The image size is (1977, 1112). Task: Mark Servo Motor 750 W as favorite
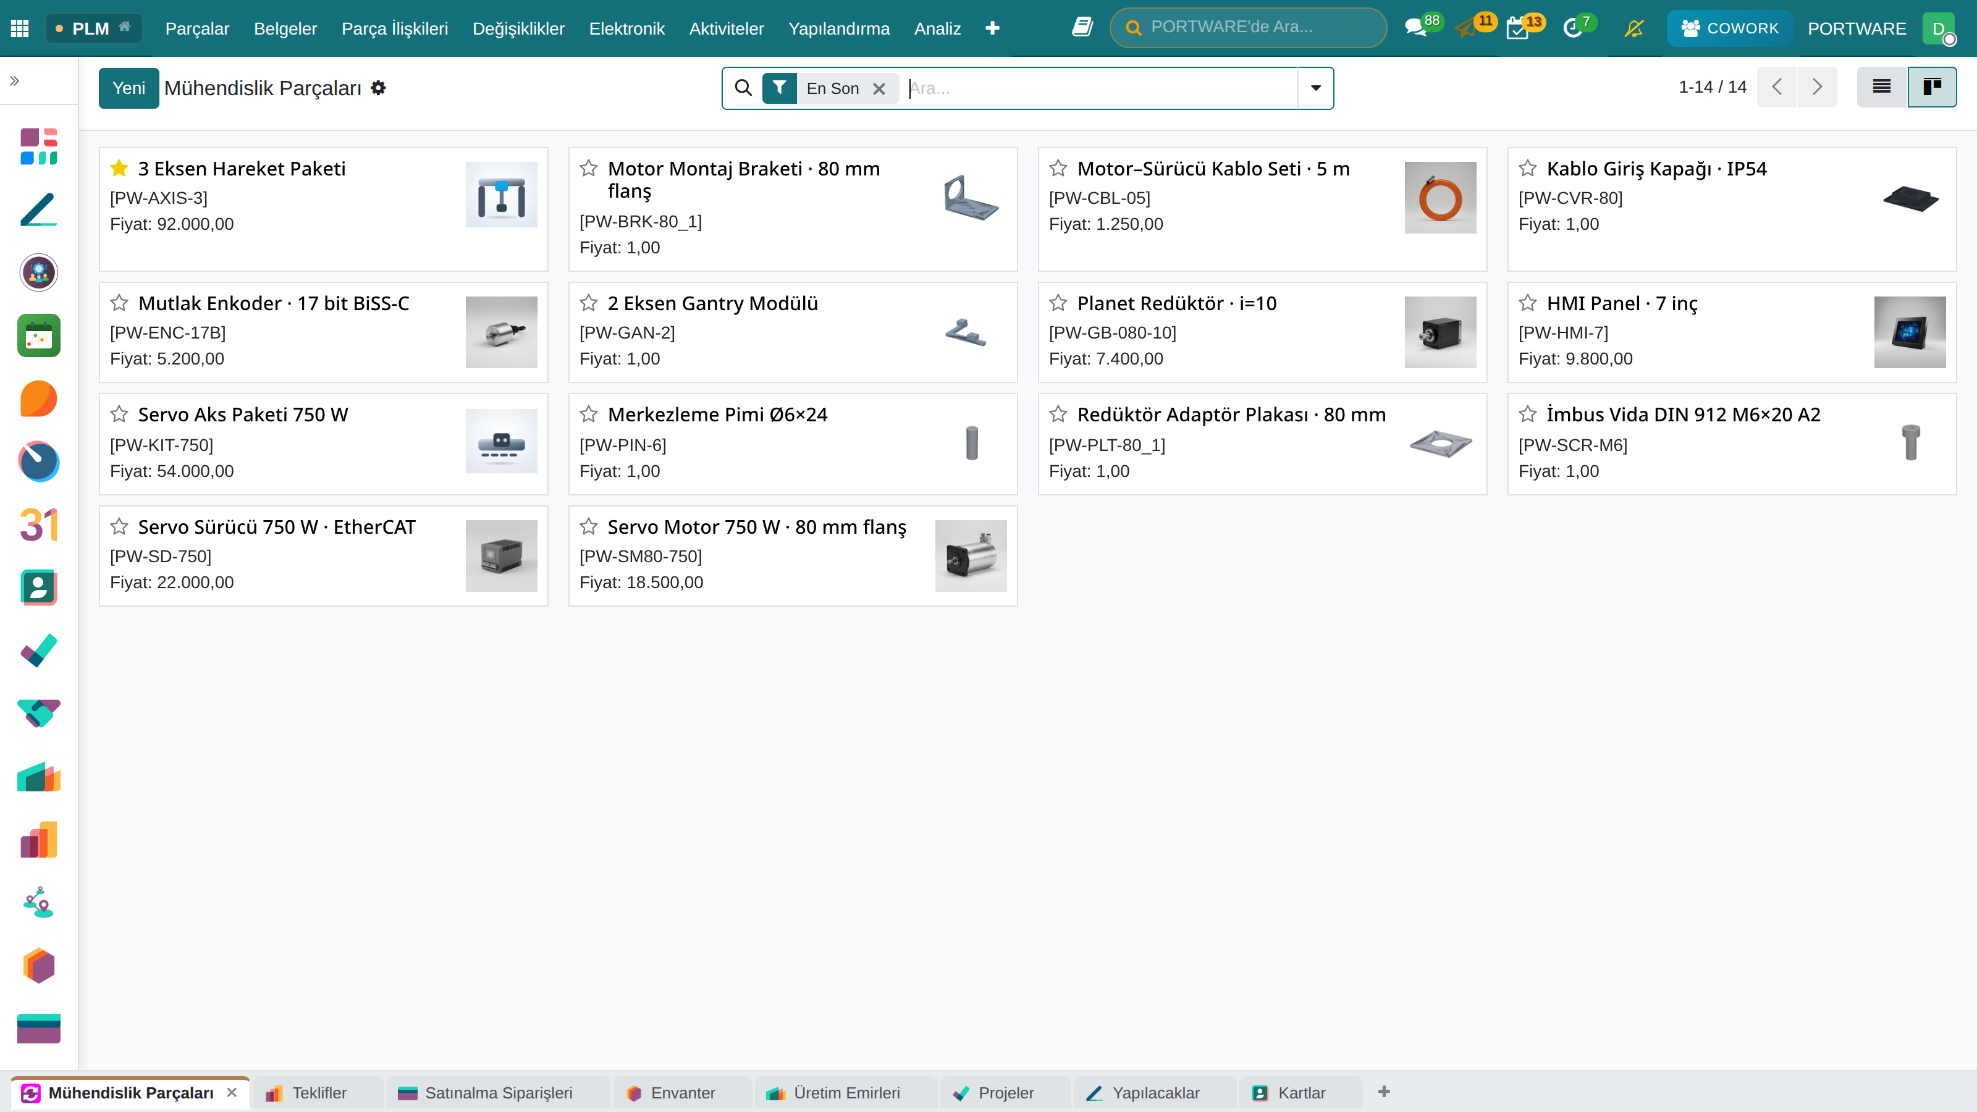coord(589,526)
